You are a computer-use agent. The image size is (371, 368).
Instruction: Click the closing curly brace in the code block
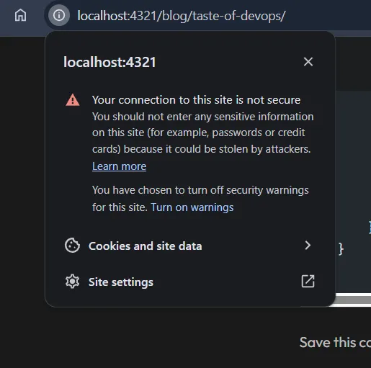tap(341, 249)
